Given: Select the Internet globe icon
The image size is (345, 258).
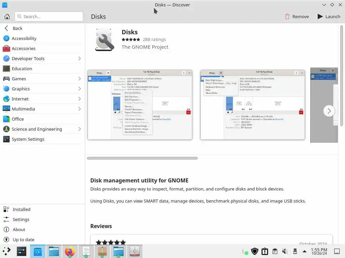Looking at the screenshot, I should click(x=6, y=99).
